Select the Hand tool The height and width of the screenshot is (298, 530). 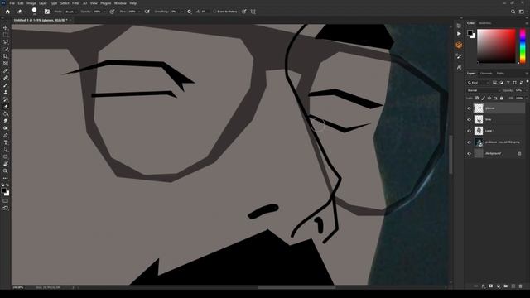[x=6, y=164]
